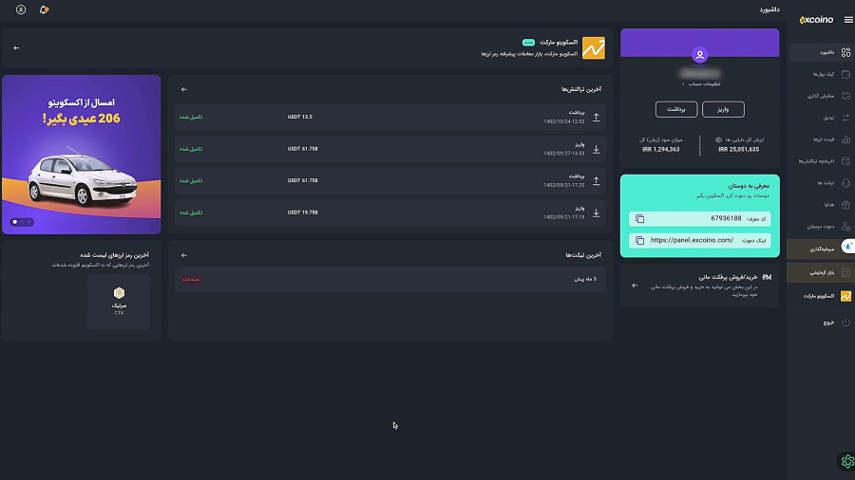This screenshot has height=480, width=855.
Task: Open the user profile icon in the top bar
Action: [x=21, y=9]
